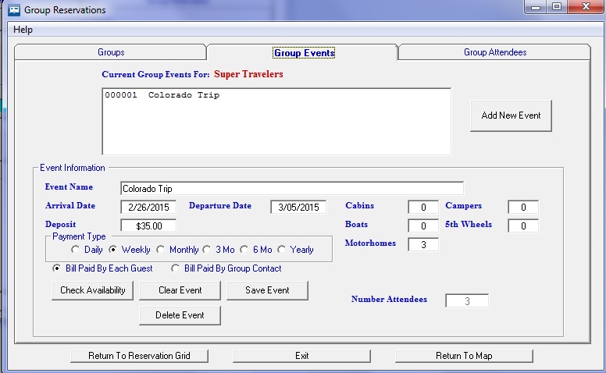606x373 pixels.
Task: Click the Delete Event button
Action: click(180, 315)
